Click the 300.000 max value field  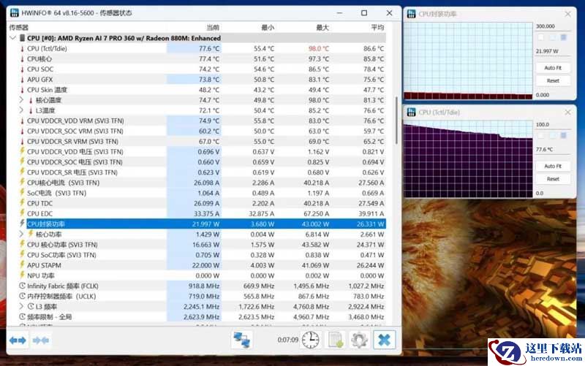click(553, 26)
